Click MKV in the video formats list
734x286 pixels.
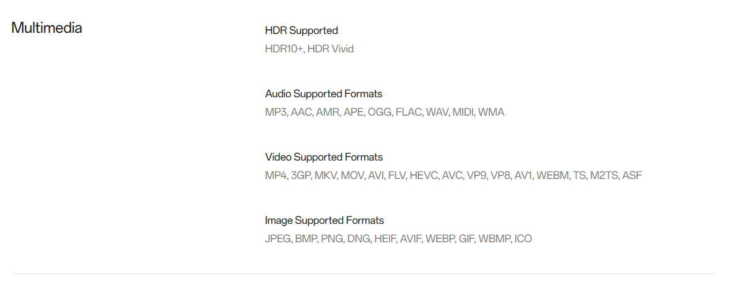(x=325, y=176)
